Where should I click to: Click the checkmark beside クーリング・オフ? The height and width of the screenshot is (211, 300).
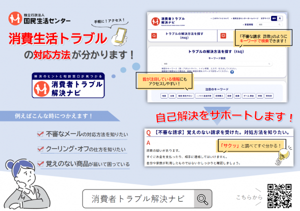[x=40, y=148]
